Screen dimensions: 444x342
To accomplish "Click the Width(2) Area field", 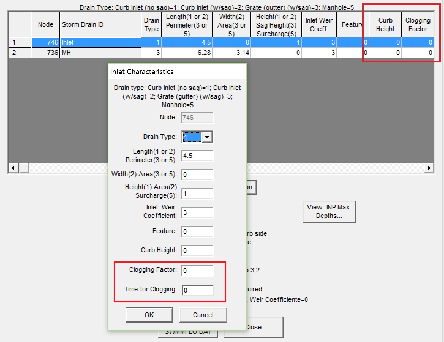I will (197, 175).
